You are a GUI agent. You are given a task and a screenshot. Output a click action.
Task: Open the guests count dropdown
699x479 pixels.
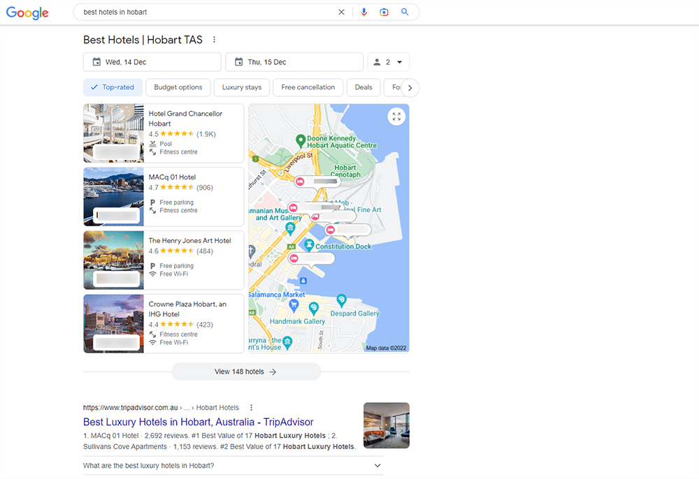(388, 62)
